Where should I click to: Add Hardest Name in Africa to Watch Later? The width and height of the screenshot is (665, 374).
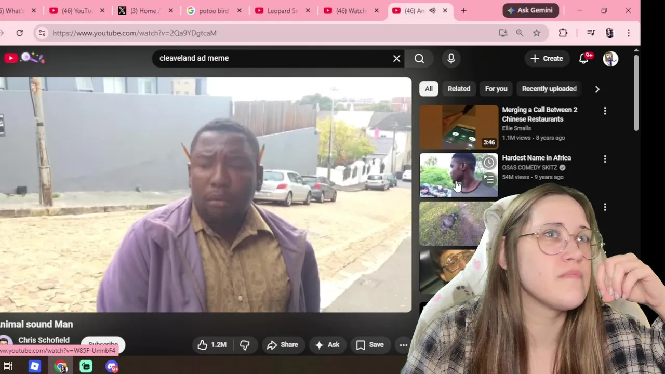point(489,163)
